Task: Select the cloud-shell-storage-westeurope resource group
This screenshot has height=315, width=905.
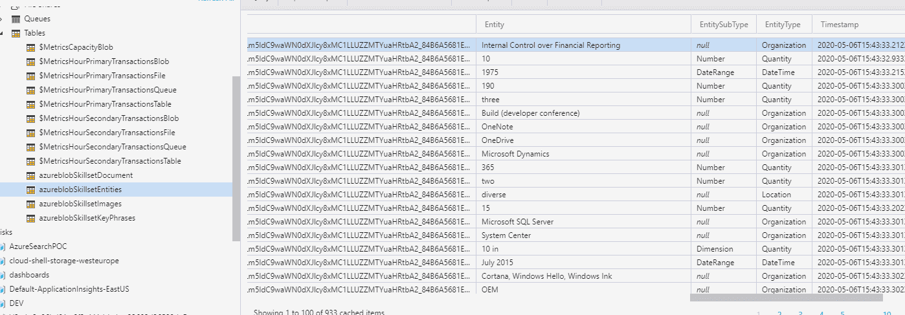Action: [x=63, y=261]
